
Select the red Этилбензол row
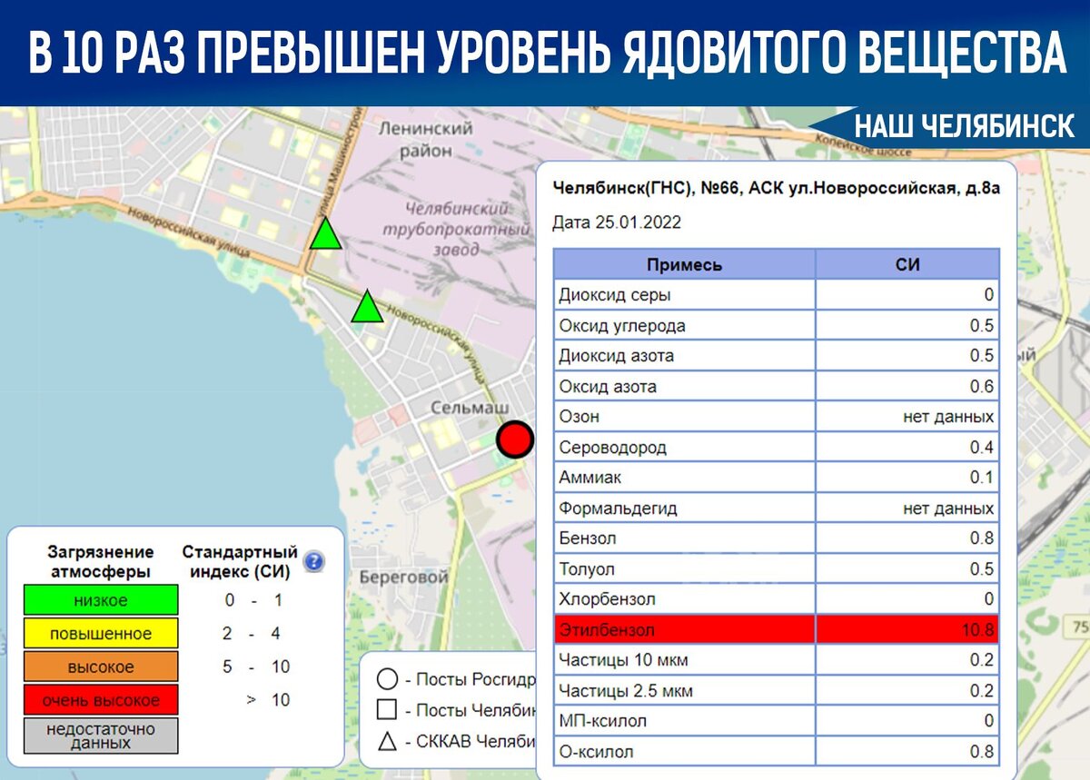pos(777,629)
